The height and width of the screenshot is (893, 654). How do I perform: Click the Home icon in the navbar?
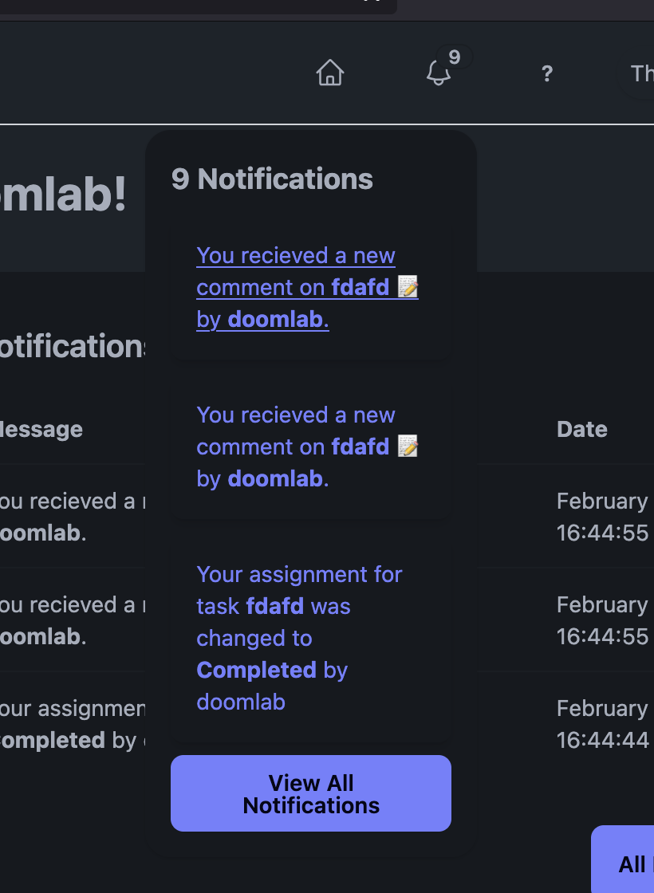coord(329,73)
